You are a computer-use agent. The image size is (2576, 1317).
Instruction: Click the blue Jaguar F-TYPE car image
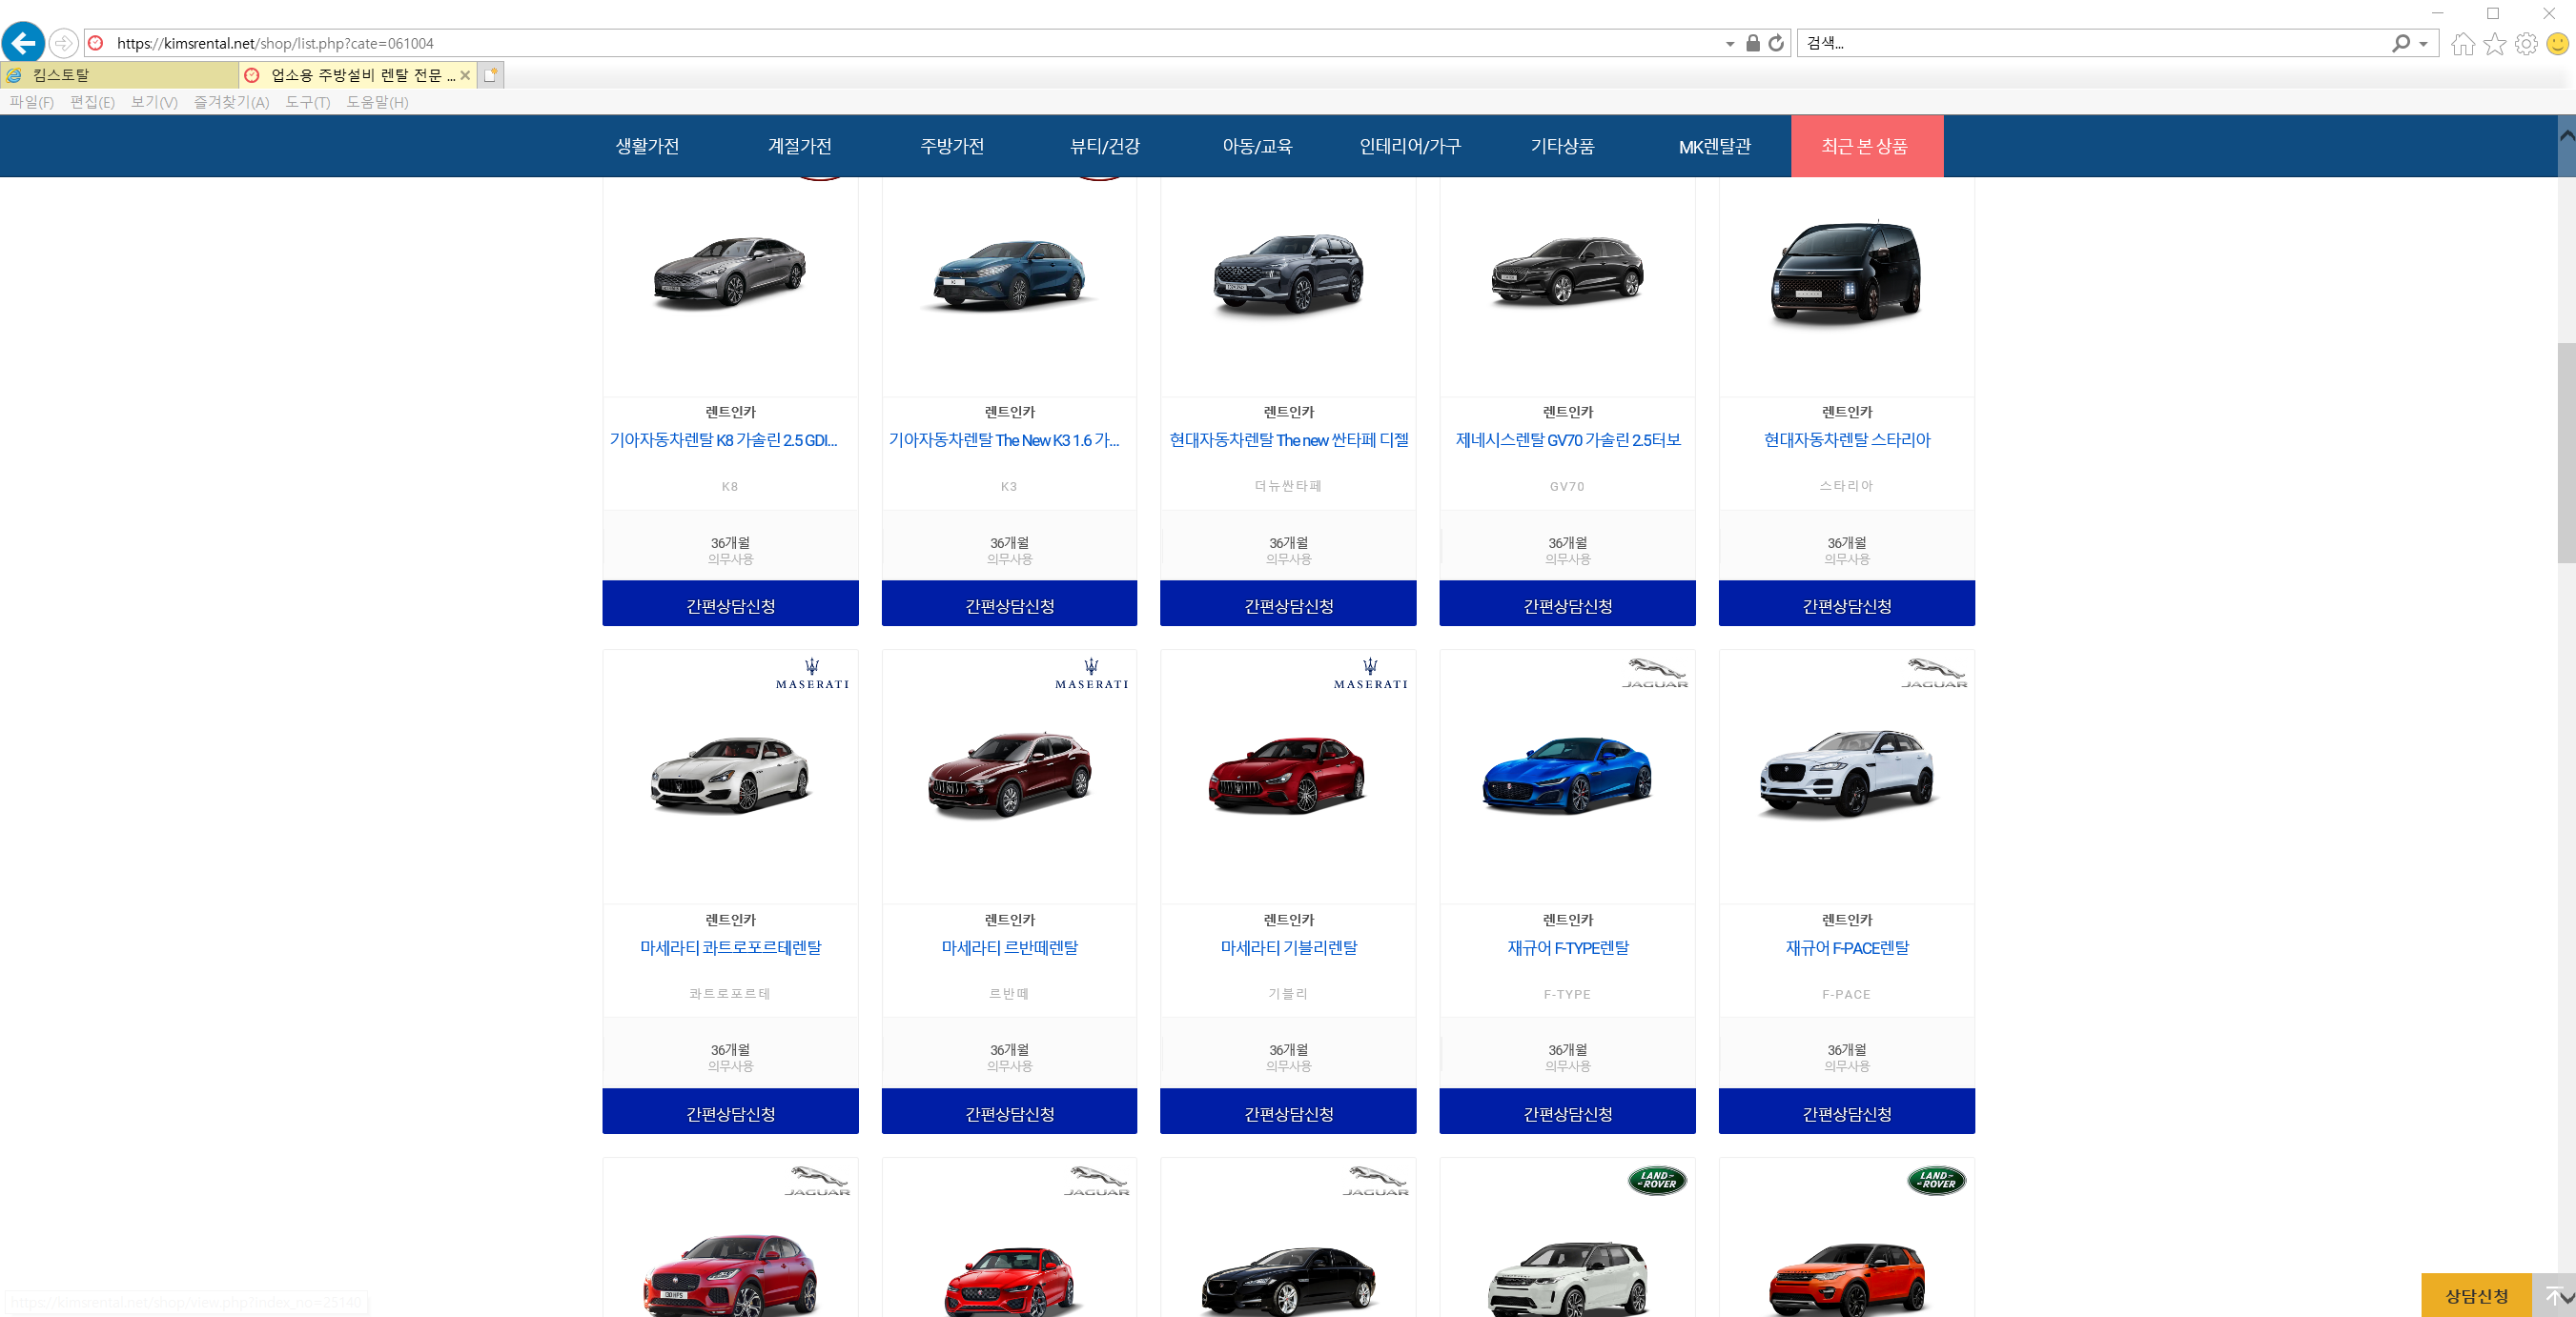(x=1567, y=776)
